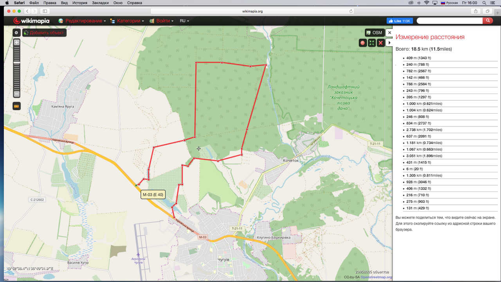Select the ruler distance measurement tool
This screenshot has width=501, height=282.
(16, 106)
